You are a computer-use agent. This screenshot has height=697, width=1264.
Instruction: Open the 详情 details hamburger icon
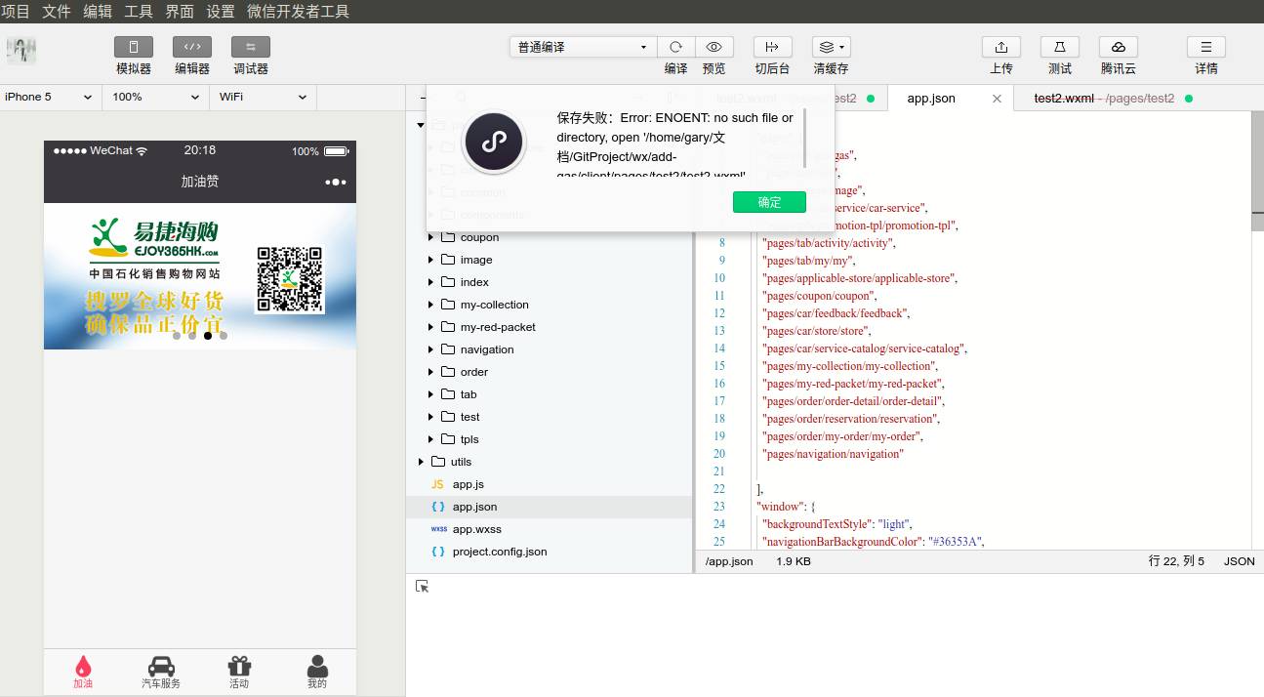pyautogui.click(x=1206, y=47)
